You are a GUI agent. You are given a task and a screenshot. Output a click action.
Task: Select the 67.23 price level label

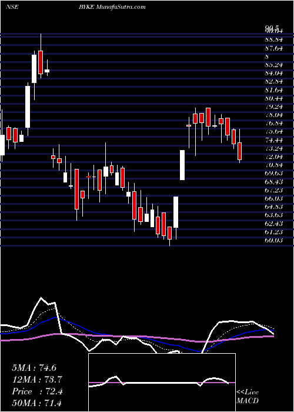click(274, 190)
